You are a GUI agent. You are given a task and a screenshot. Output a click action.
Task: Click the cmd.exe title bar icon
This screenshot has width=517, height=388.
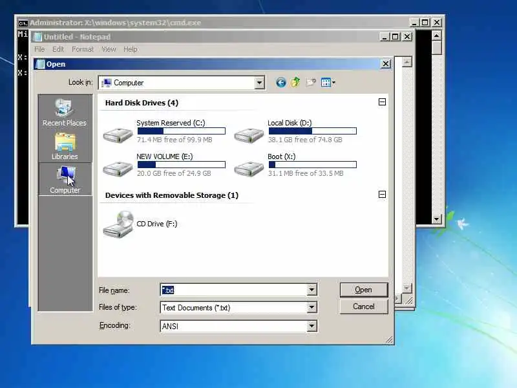point(23,23)
